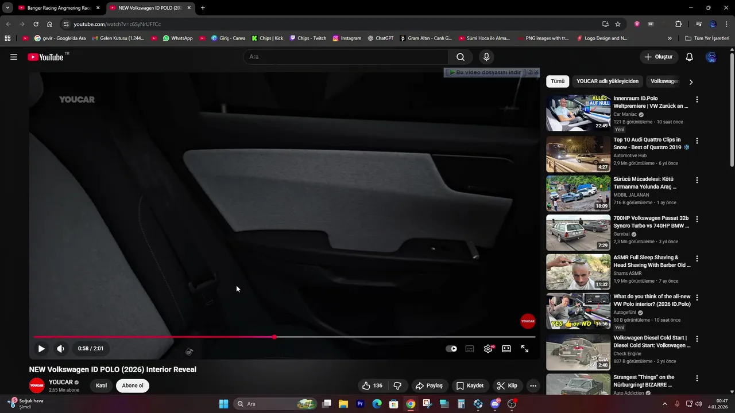Show hidden system tray icons
Screen dimensions: 735x413
tap(665, 404)
